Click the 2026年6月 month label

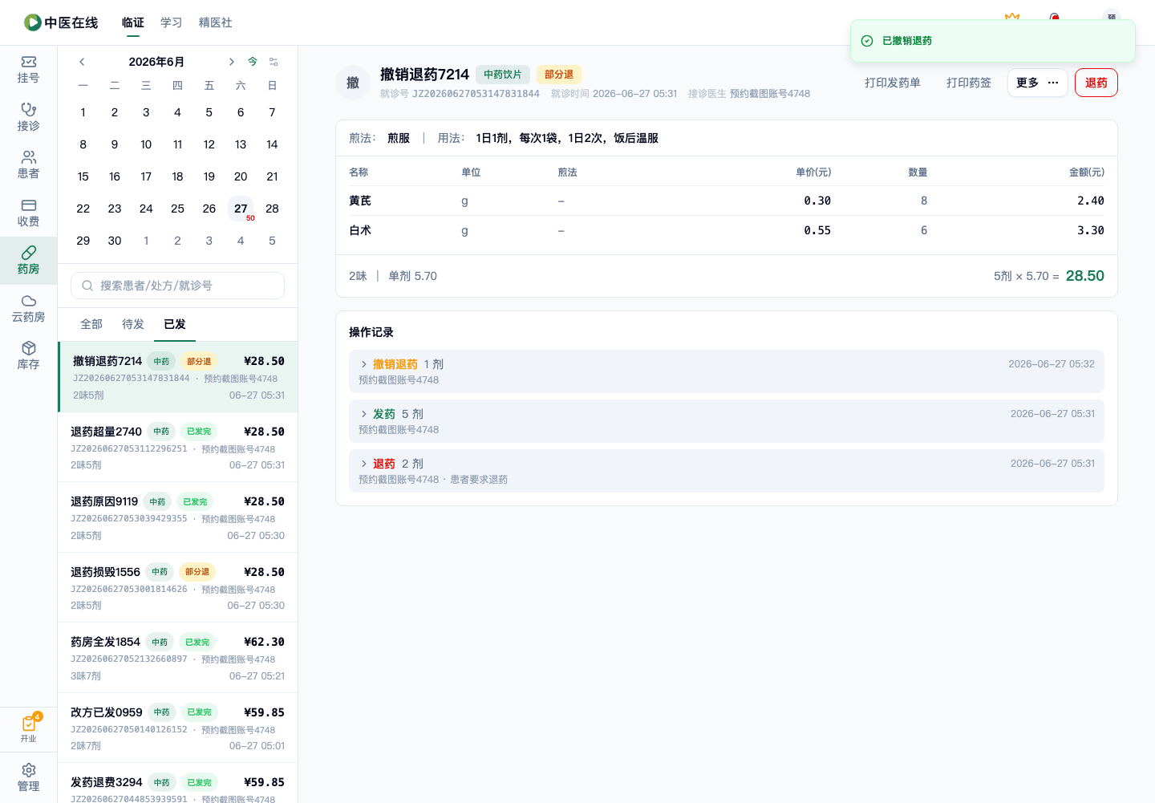click(156, 62)
